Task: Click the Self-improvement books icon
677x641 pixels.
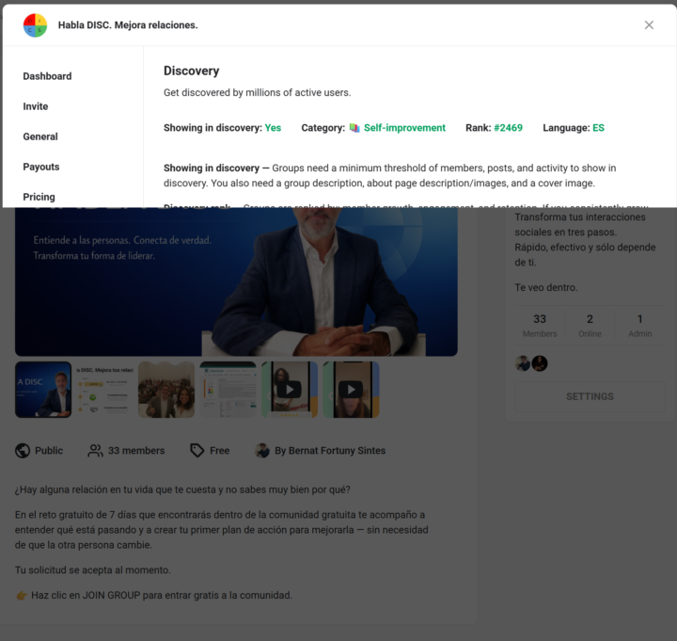Action: (x=354, y=128)
